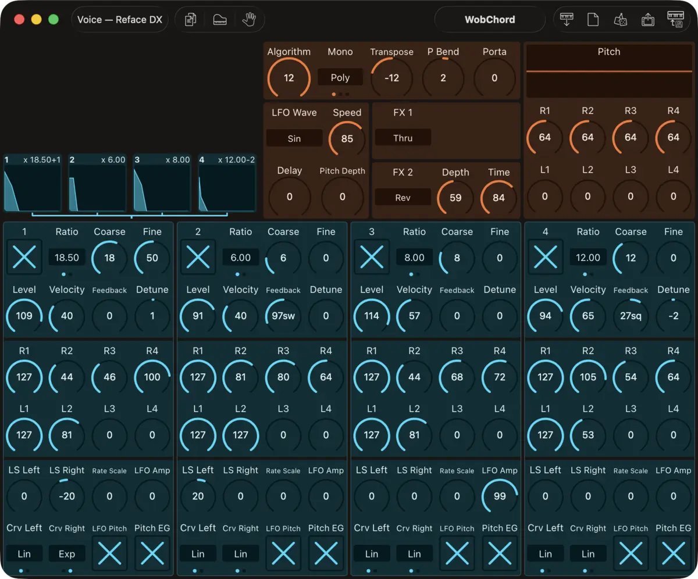Click the Algorithm knob showing 12
698x579 pixels.
pos(289,77)
